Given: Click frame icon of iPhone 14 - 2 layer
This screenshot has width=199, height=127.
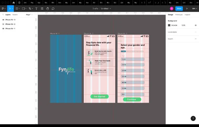Looking at the screenshot, I should pos(3,24).
